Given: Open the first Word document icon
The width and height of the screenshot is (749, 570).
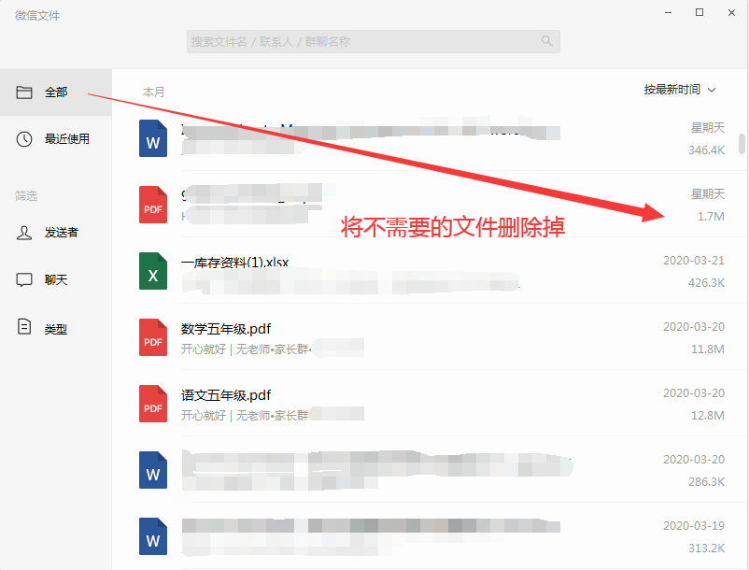Looking at the screenshot, I should tap(153, 138).
